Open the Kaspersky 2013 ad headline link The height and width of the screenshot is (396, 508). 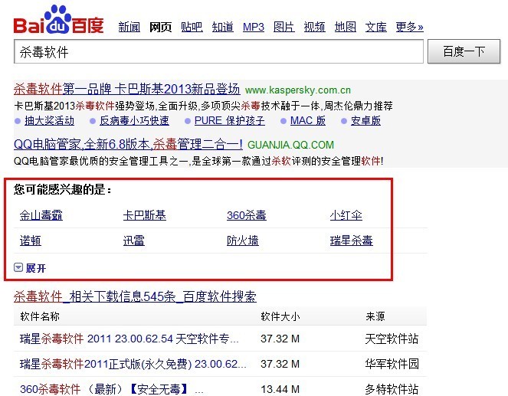[126, 89]
